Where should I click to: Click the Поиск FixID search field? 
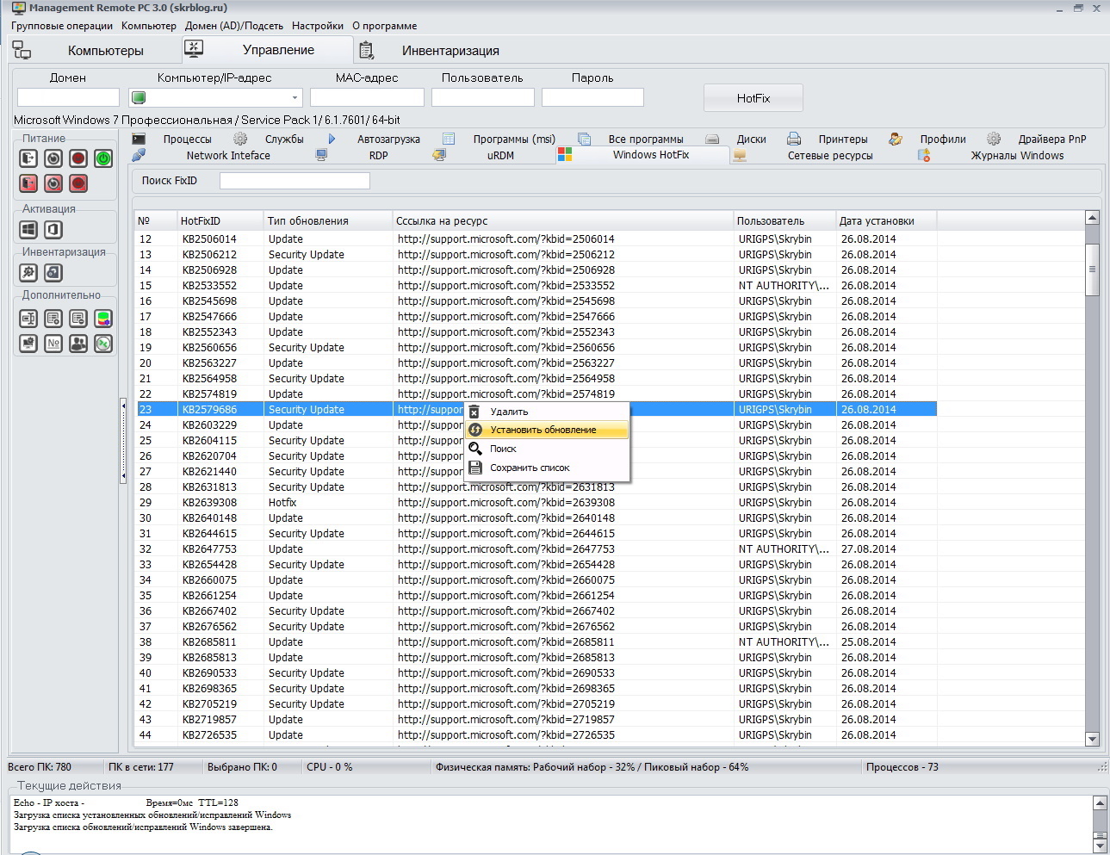295,181
